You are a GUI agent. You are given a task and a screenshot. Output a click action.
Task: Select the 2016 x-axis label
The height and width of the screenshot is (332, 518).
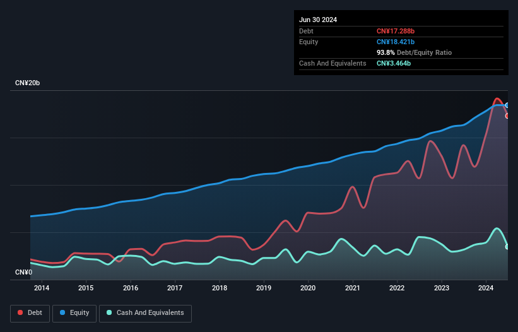click(x=131, y=288)
